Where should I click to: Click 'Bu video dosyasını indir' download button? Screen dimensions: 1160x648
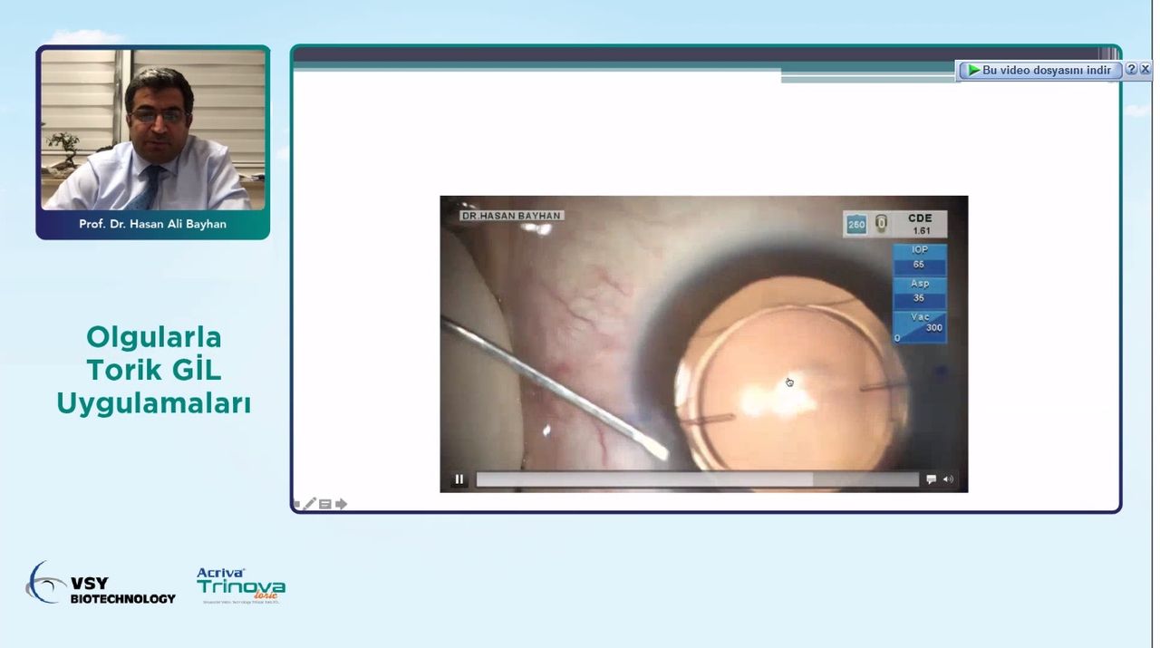coord(1039,70)
